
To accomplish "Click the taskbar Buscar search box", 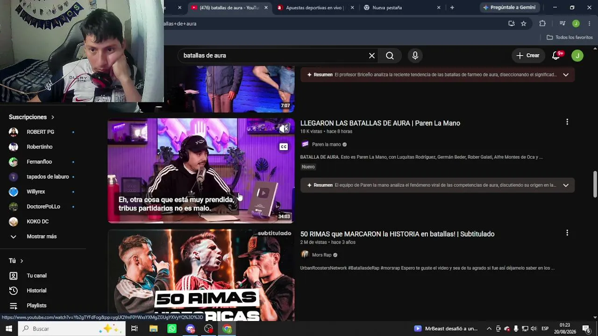I will (x=72, y=329).
